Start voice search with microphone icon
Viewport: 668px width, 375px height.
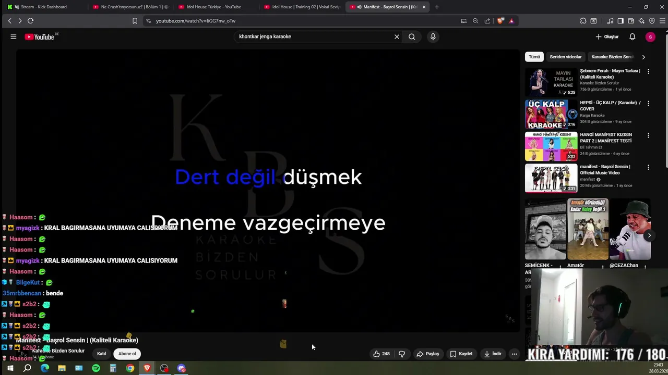pyautogui.click(x=433, y=36)
